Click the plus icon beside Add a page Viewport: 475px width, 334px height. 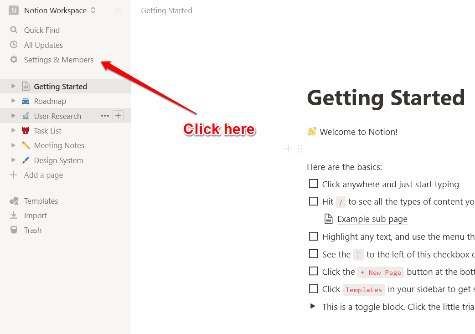coord(13,175)
